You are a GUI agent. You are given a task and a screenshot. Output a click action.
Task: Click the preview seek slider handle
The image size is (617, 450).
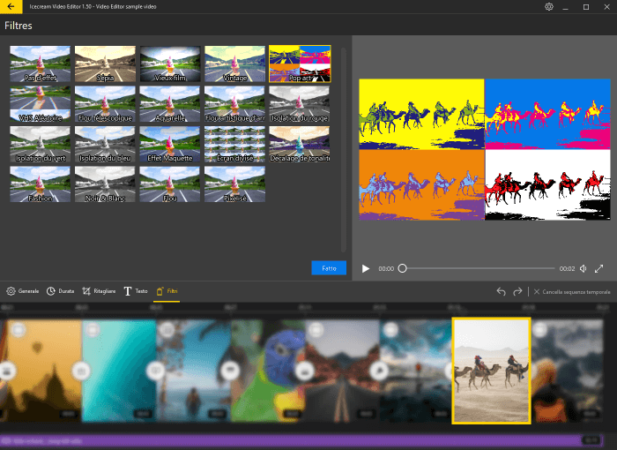[x=402, y=268]
